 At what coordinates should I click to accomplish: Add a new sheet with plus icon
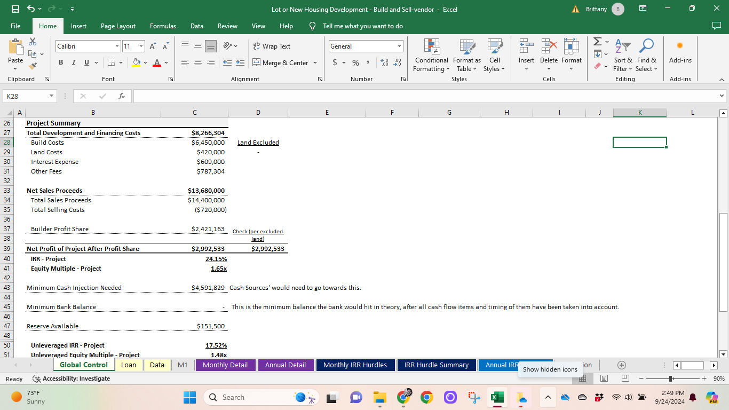(621, 365)
